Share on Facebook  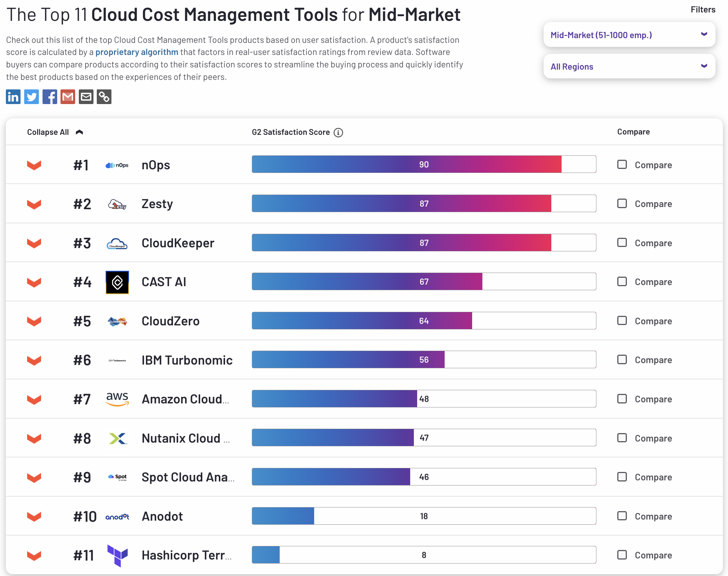pyautogui.click(x=49, y=97)
